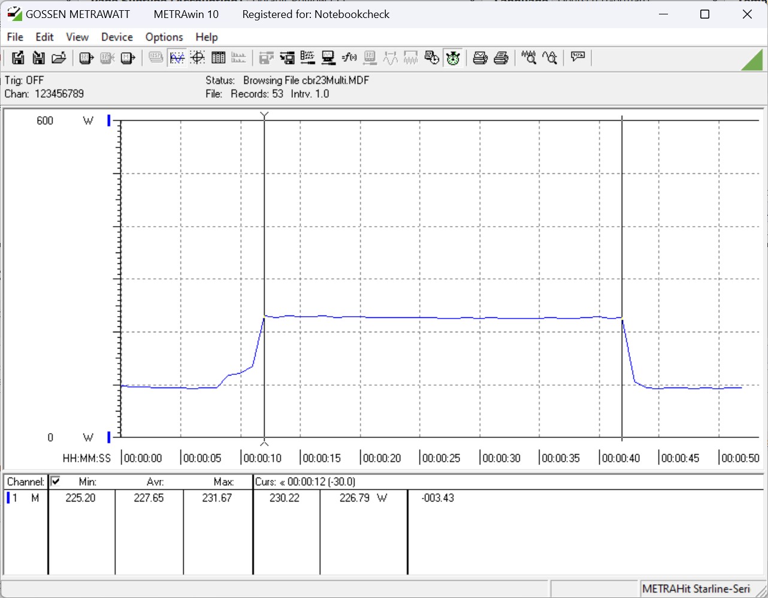The width and height of the screenshot is (768, 598).
Task: Click the speech bubble comment icon
Action: pos(578,57)
